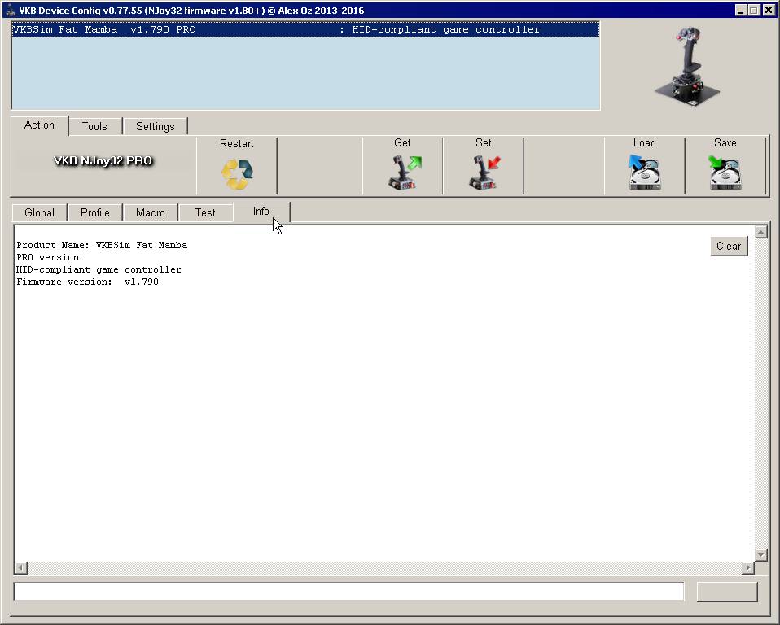Click the Load hard drive icon
Image resolution: width=780 pixels, height=625 pixels.
click(x=644, y=173)
